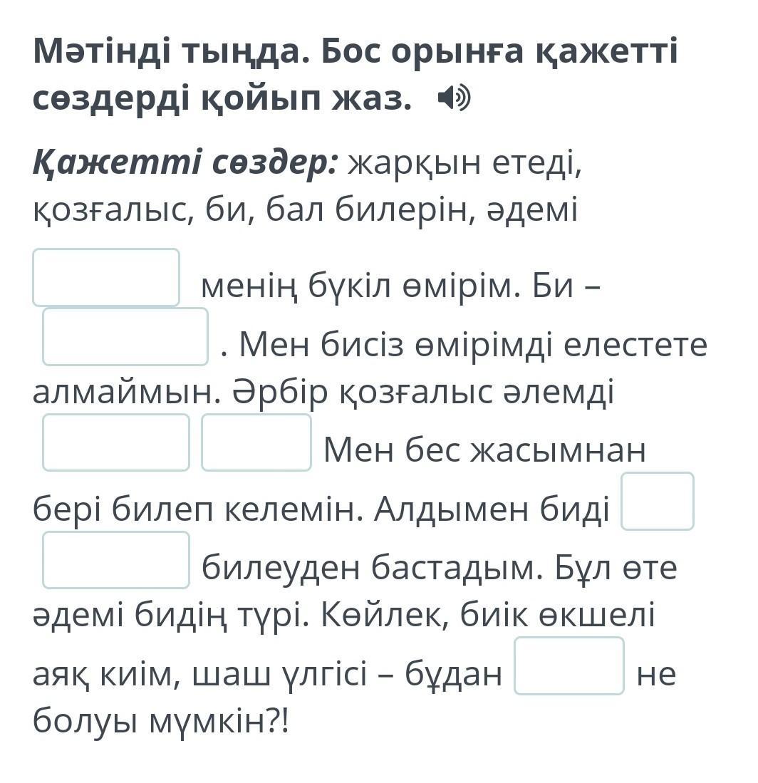Click the ending text "болуы мүмкін?!"
Viewport: 758px width, 783px height.
point(162,722)
